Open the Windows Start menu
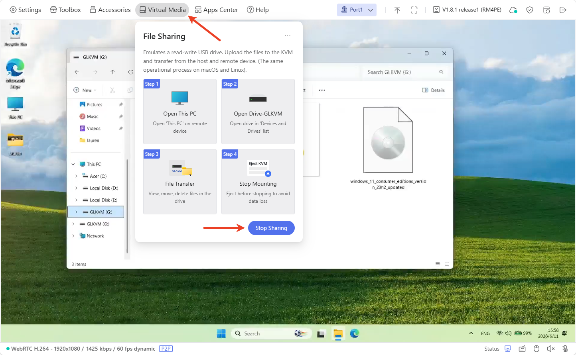The height and width of the screenshot is (355, 576). coord(221,333)
